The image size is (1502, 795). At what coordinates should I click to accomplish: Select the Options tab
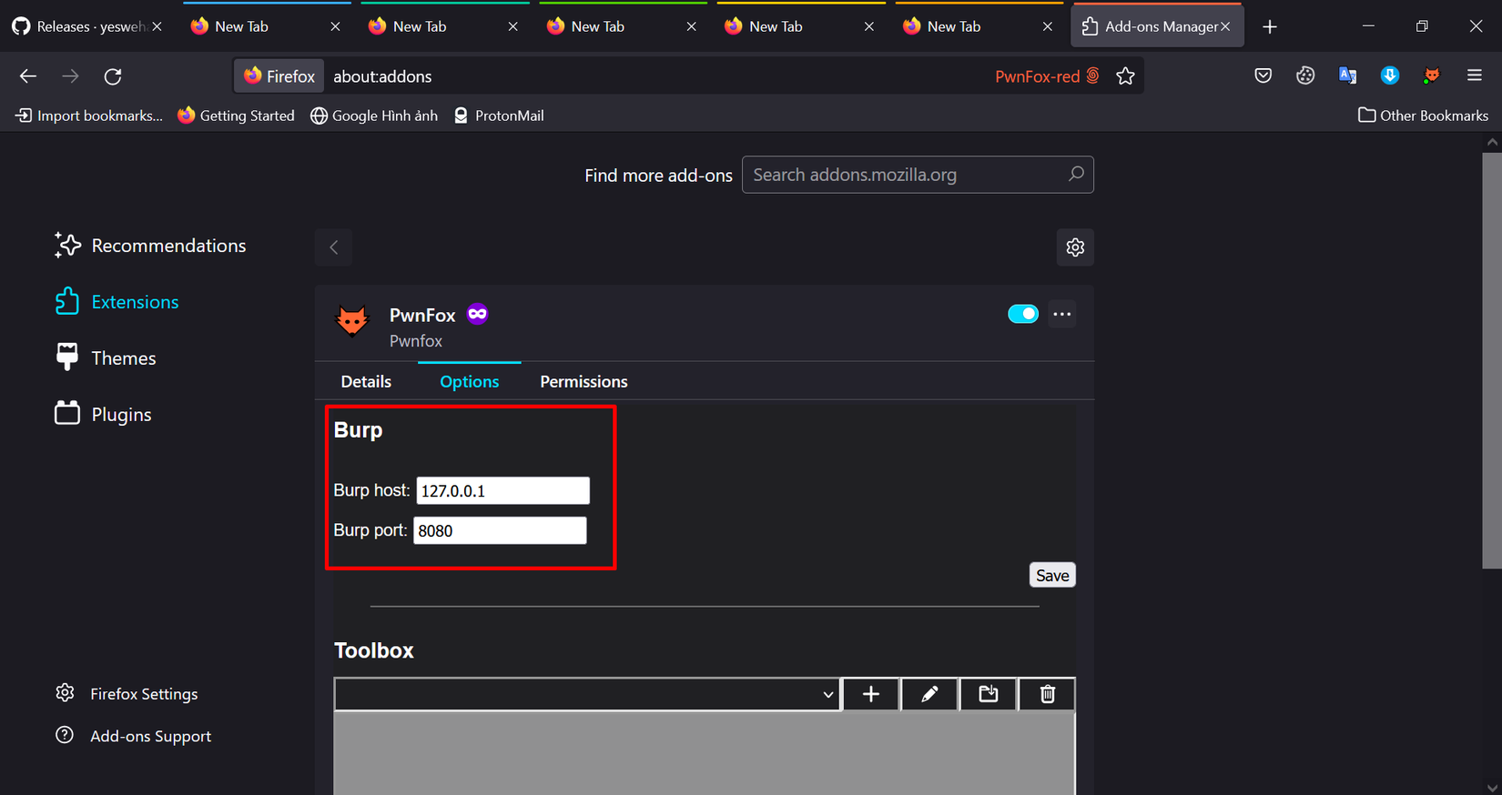(470, 382)
